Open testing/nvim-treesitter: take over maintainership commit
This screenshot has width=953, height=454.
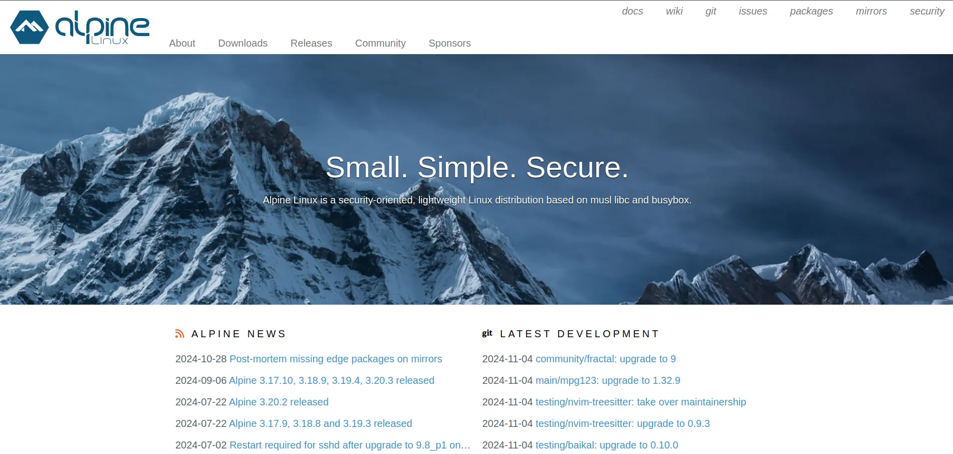coord(641,402)
